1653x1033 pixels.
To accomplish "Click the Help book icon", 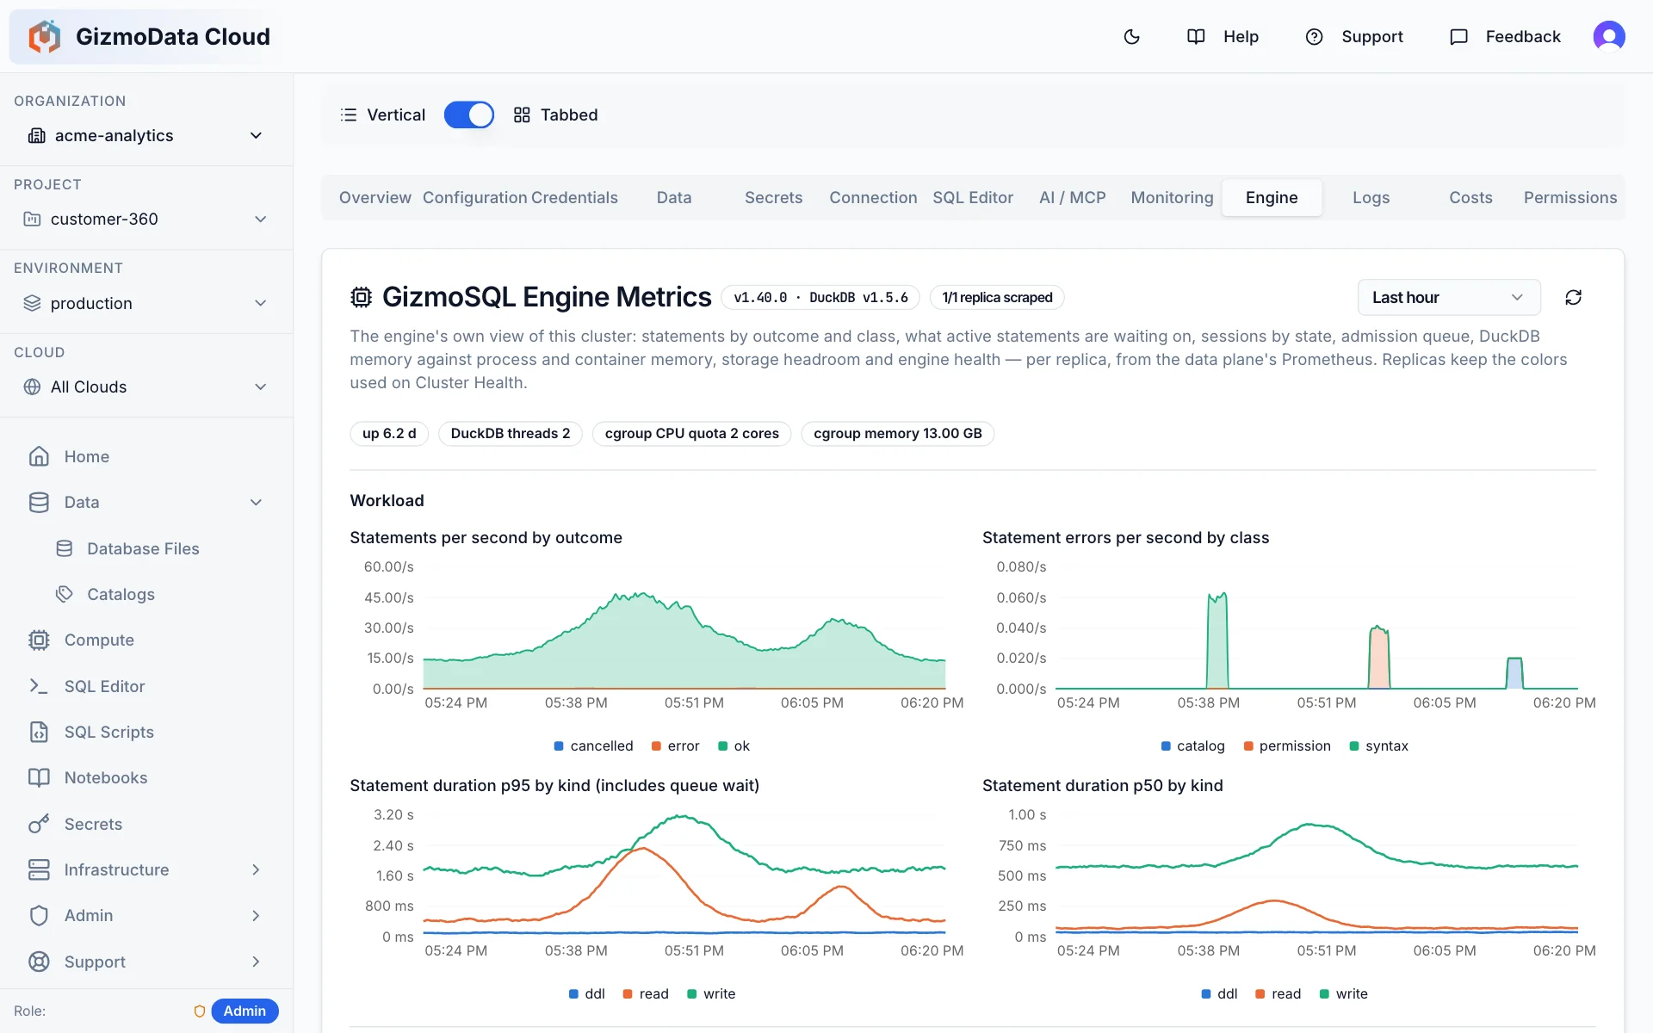I will point(1196,36).
